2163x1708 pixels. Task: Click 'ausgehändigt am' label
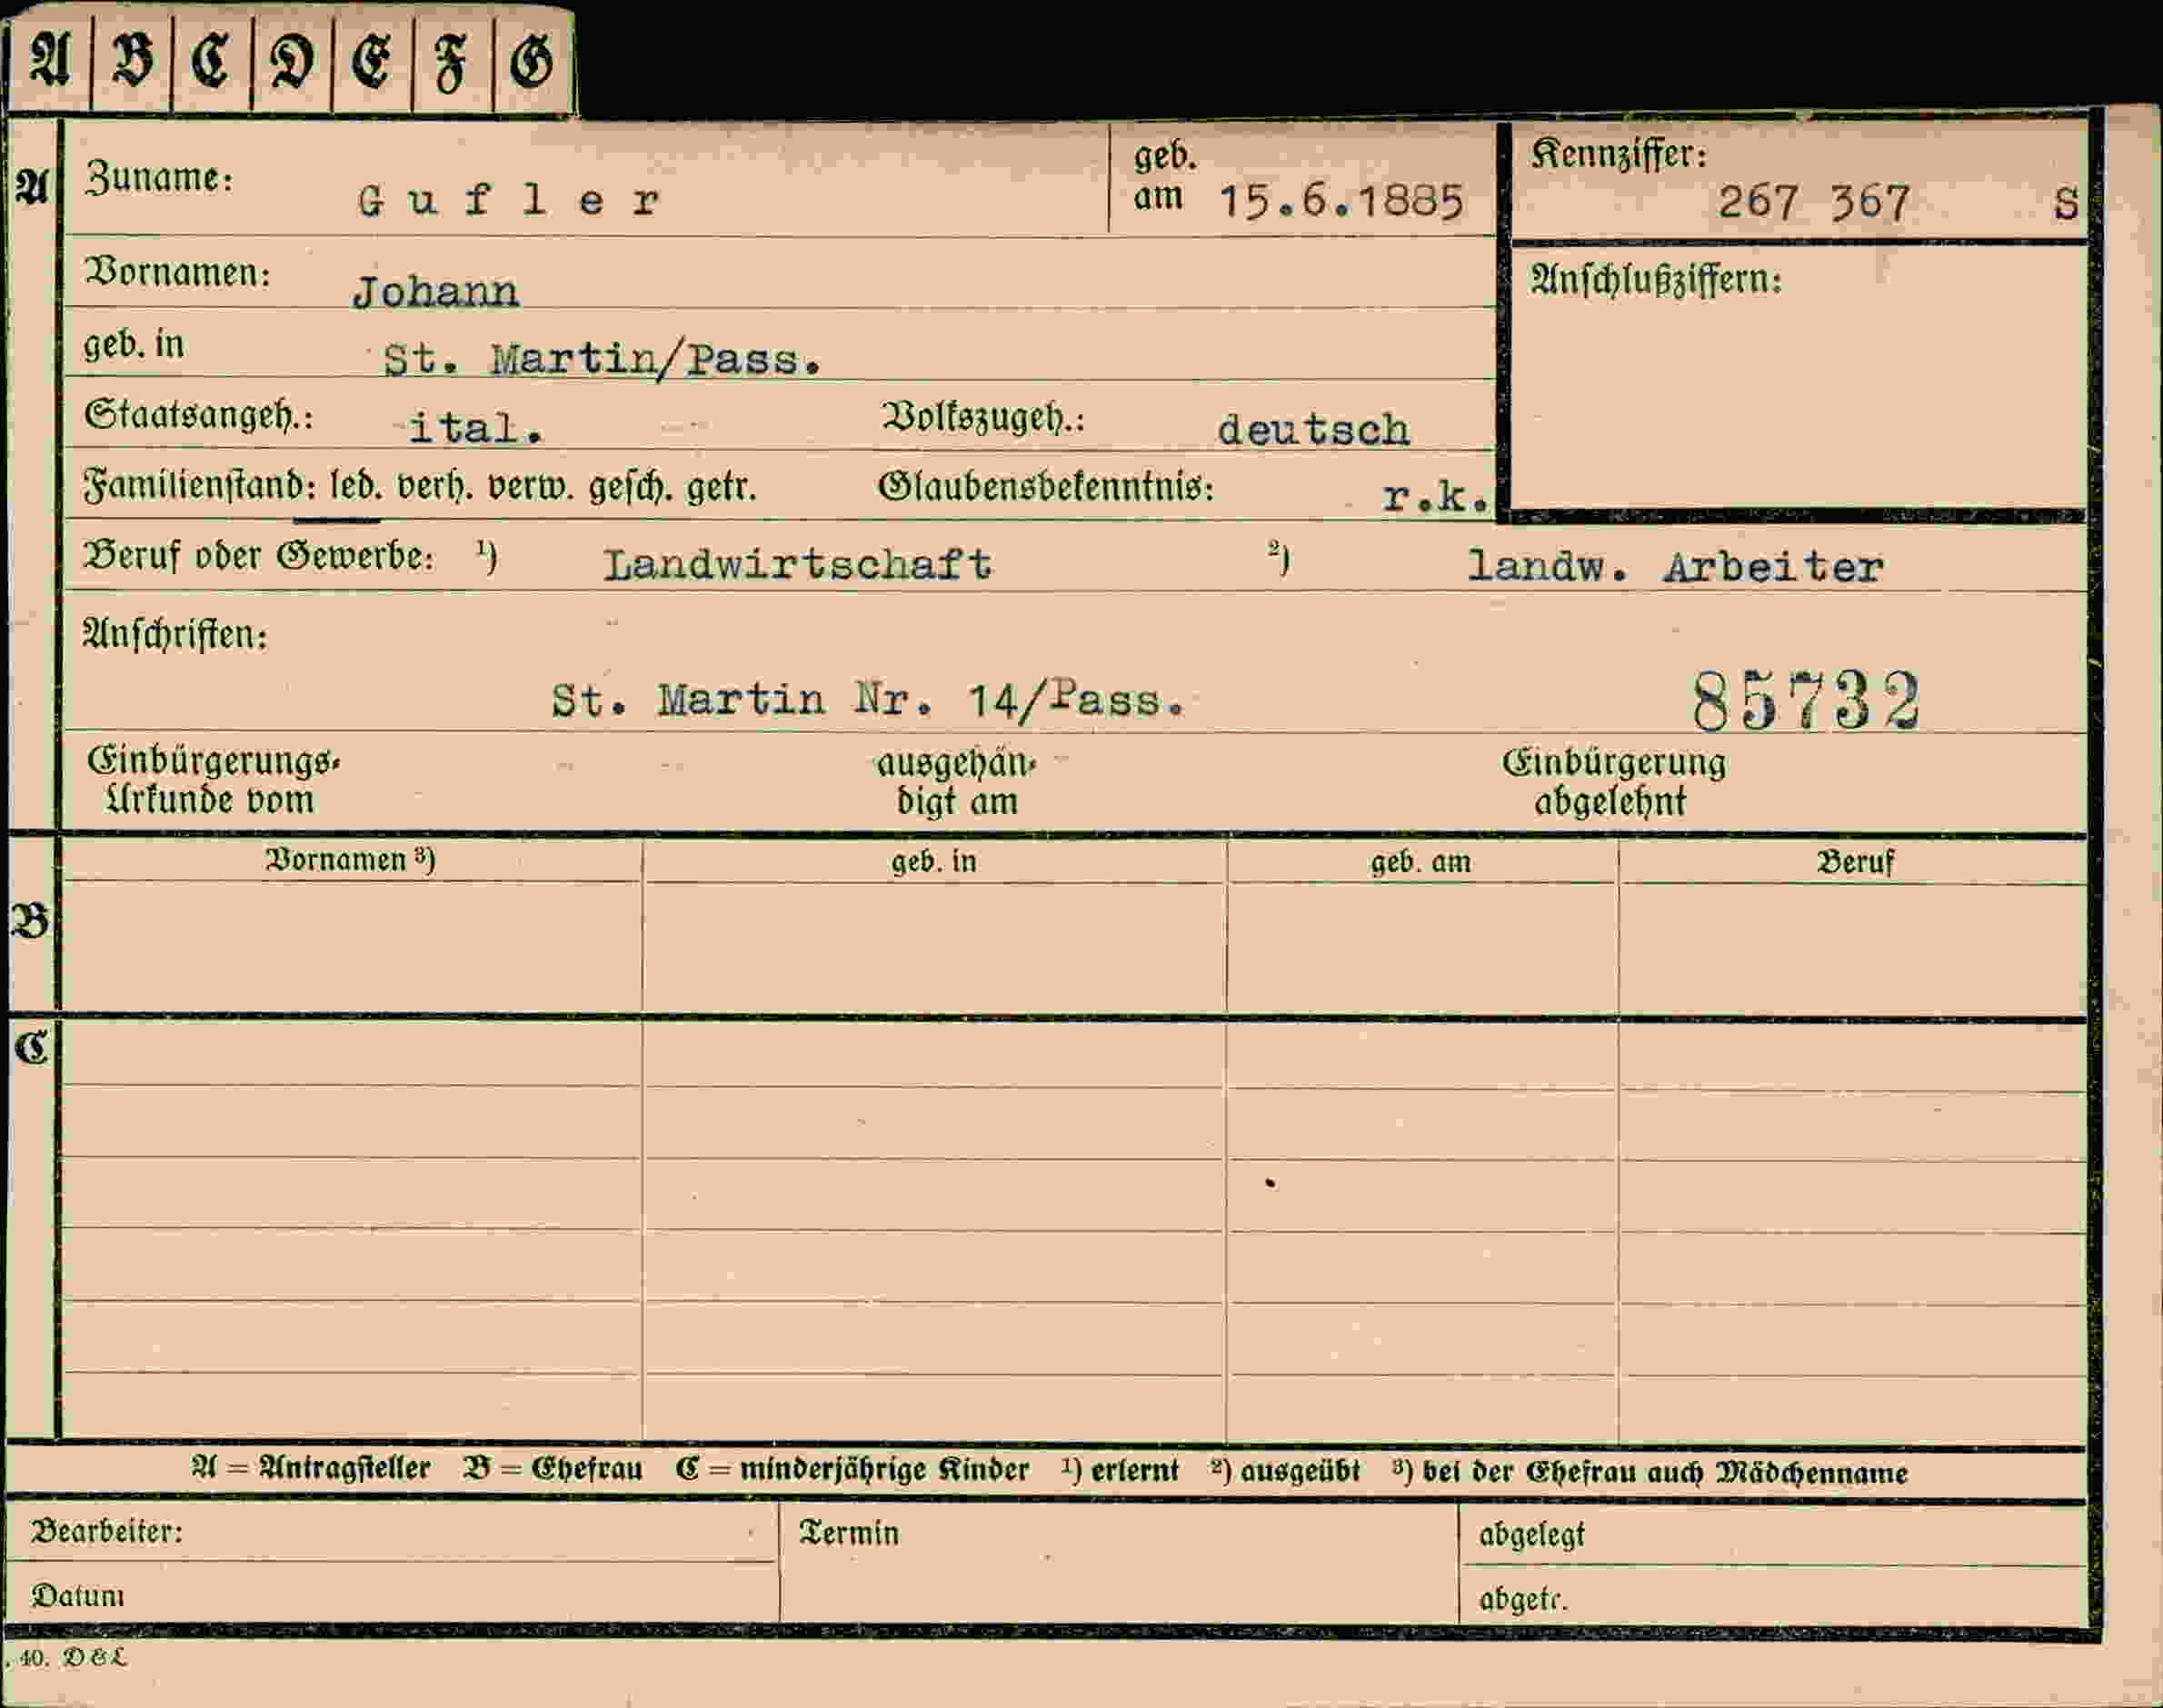[x=956, y=782]
